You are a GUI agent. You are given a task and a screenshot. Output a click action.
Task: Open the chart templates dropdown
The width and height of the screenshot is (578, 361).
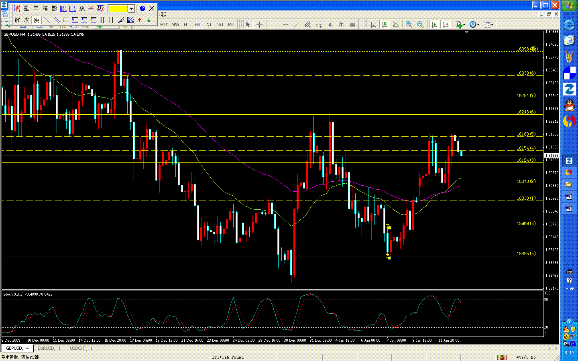[488, 25]
